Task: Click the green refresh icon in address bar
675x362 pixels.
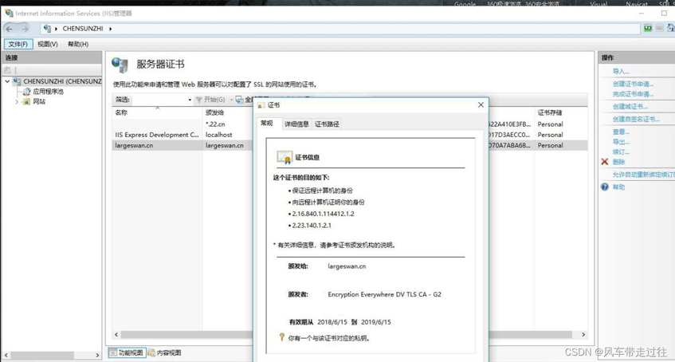Action: point(648,29)
